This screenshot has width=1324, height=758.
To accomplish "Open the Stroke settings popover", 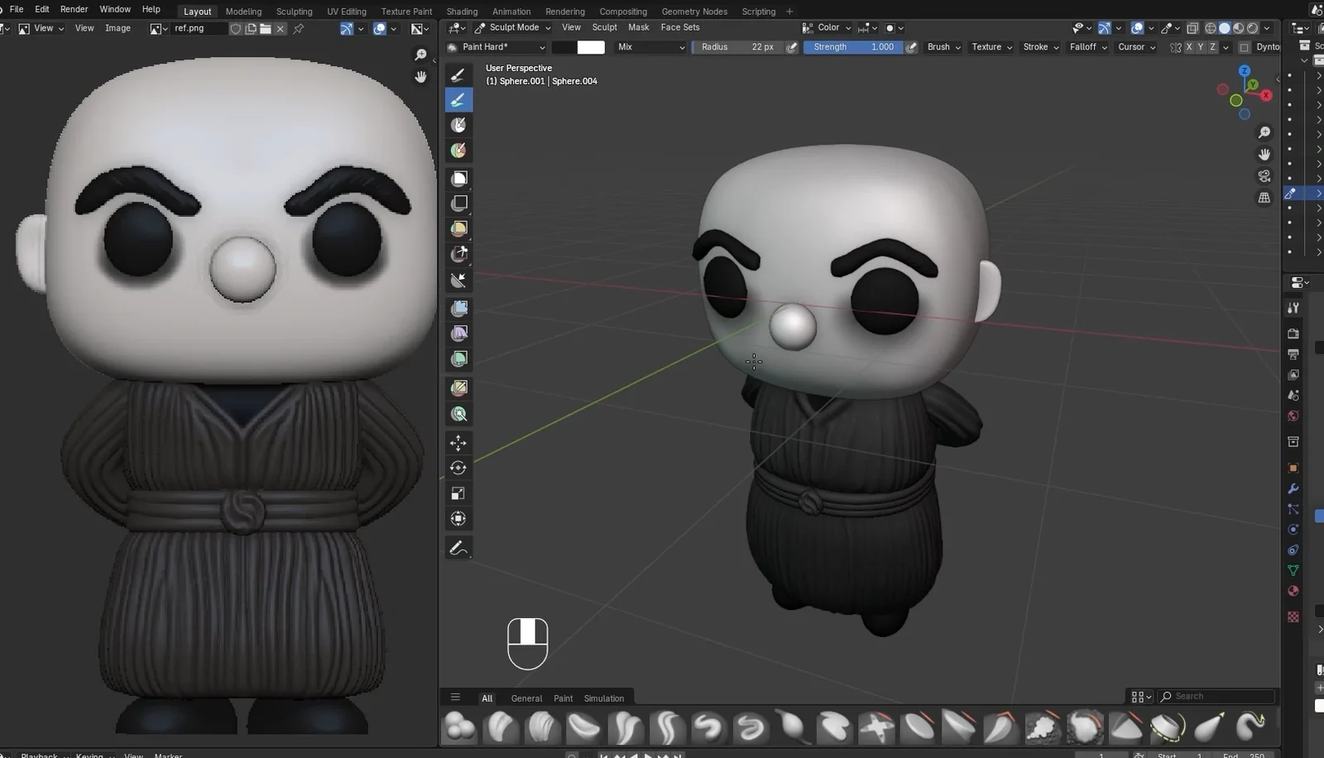I will point(1040,47).
